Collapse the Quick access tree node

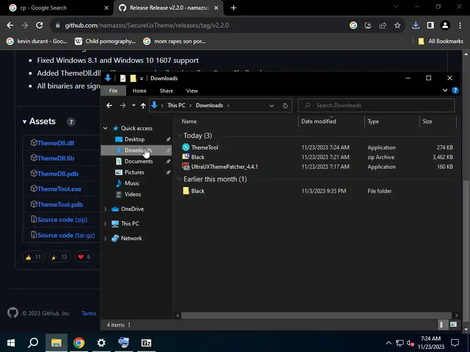[105, 128]
